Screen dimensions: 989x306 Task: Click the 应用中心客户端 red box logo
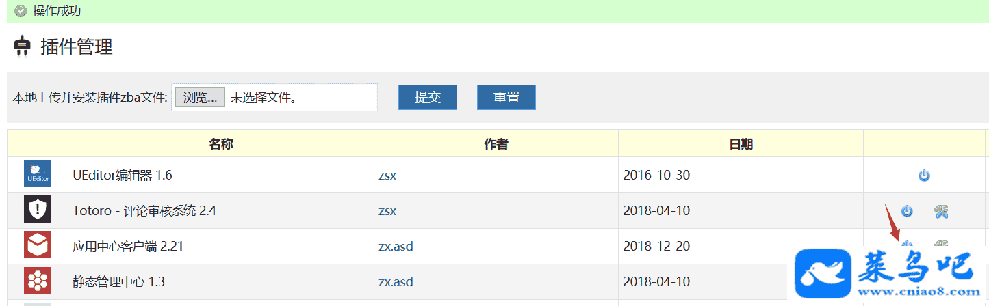point(38,245)
